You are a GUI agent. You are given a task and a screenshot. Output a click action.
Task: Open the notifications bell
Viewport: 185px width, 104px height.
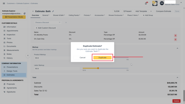coord(146,3)
